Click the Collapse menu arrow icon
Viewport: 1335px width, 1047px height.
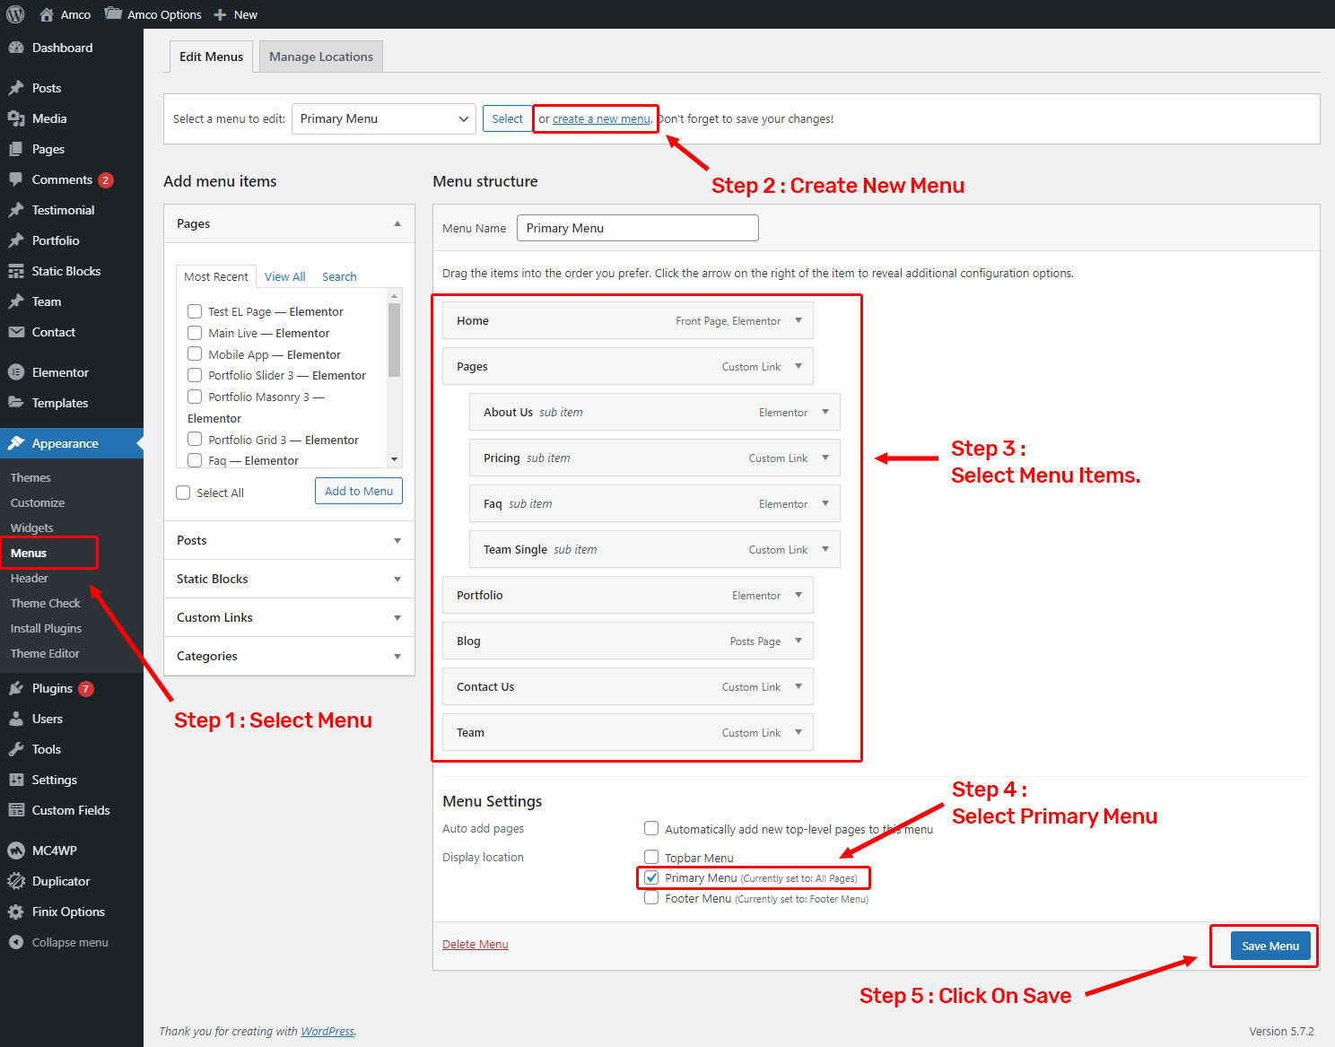click(16, 942)
